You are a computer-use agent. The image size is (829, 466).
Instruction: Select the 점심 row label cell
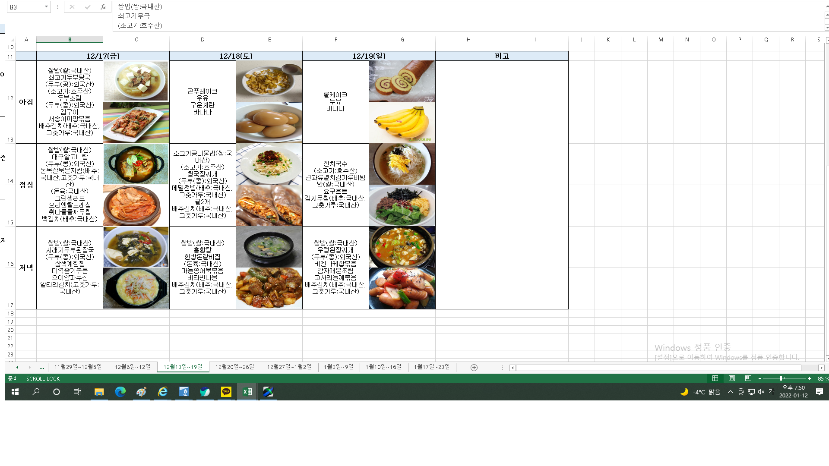(26, 185)
